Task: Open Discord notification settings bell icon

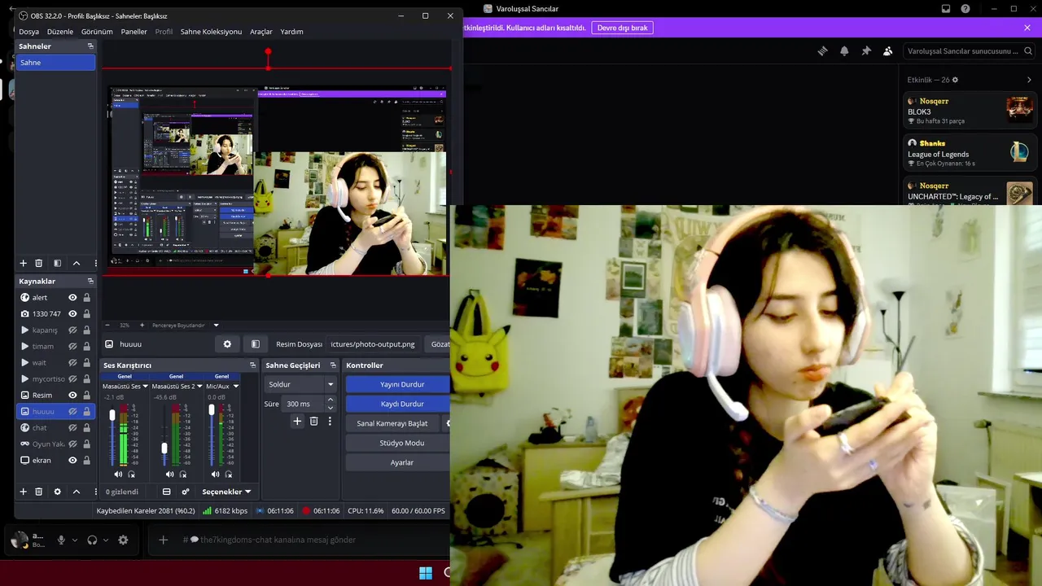Action: [844, 50]
